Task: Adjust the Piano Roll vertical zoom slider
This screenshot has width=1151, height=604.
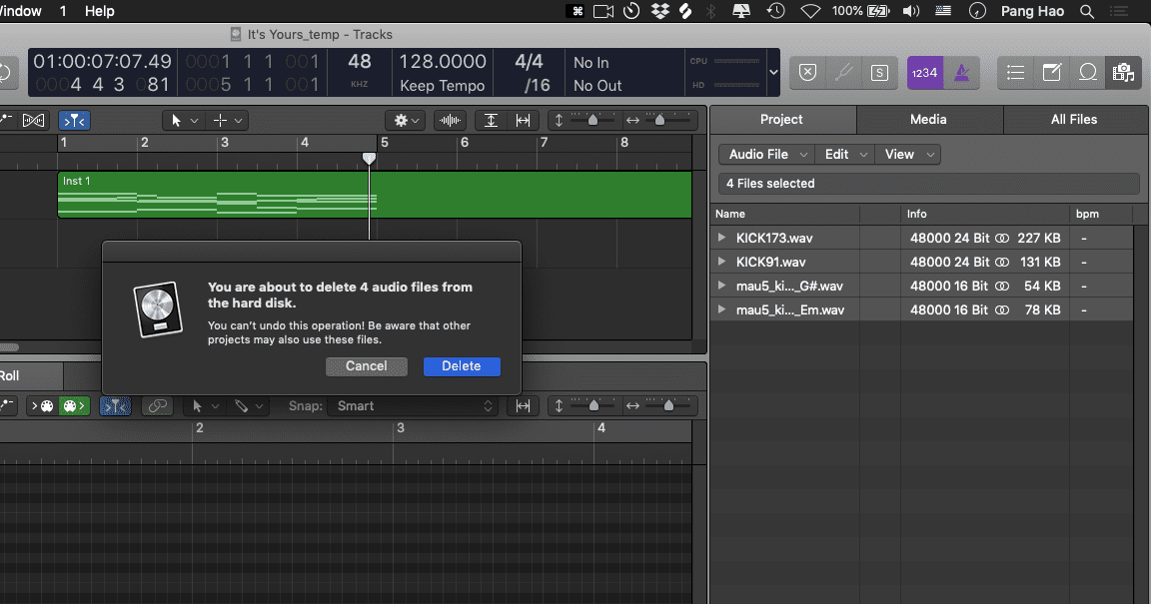Action: tap(593, 405)
